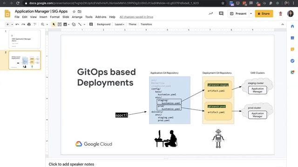Image resolution: width=298 pixels, height=167 pixels.
Task: Go forward in browser history
Action: pos(11,3)
